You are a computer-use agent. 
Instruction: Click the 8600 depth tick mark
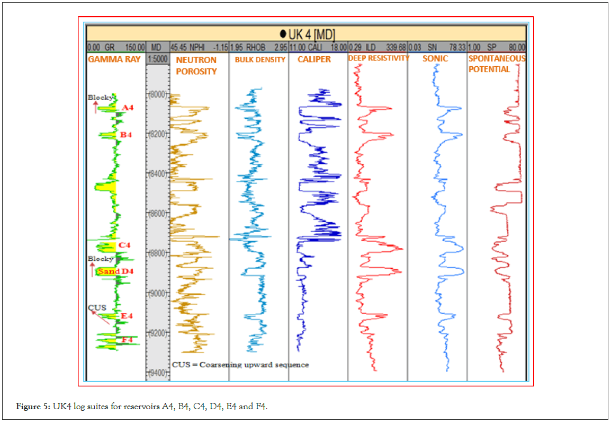click(x=157, y=213)
